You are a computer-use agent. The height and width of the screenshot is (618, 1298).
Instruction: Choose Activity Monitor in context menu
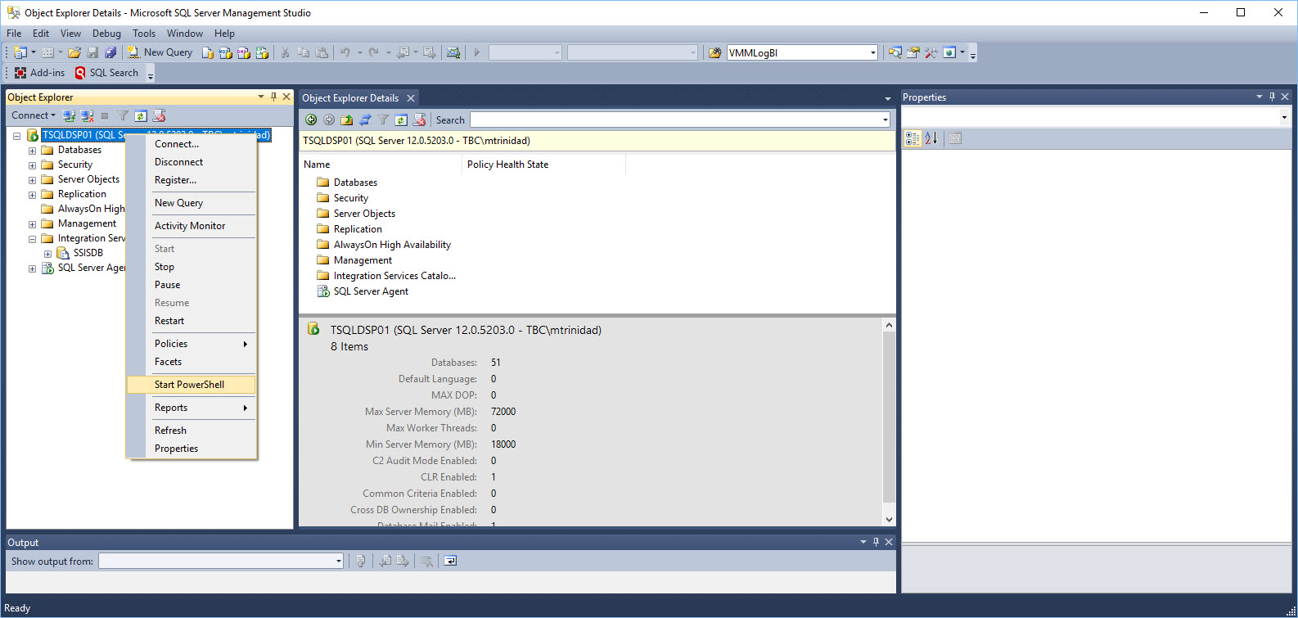click(192, 226)
